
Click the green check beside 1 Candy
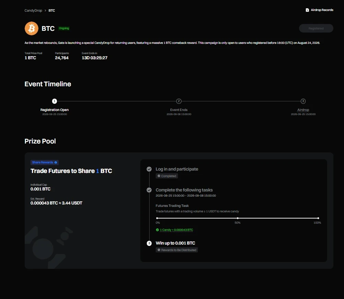coord(157,230)
